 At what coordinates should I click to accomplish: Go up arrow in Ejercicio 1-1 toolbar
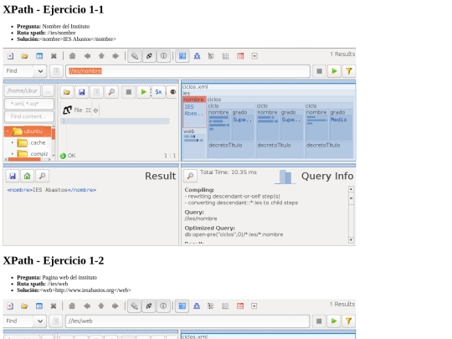tap(101, 56)
